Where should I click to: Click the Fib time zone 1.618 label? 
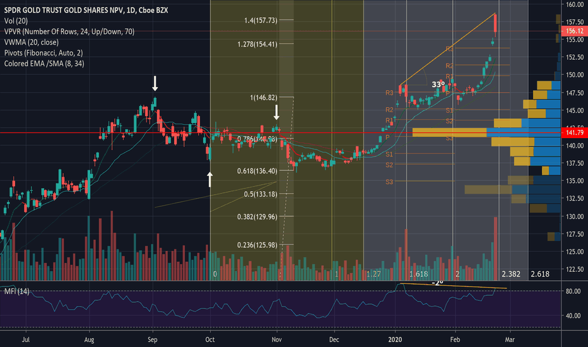tap(418, 274)
